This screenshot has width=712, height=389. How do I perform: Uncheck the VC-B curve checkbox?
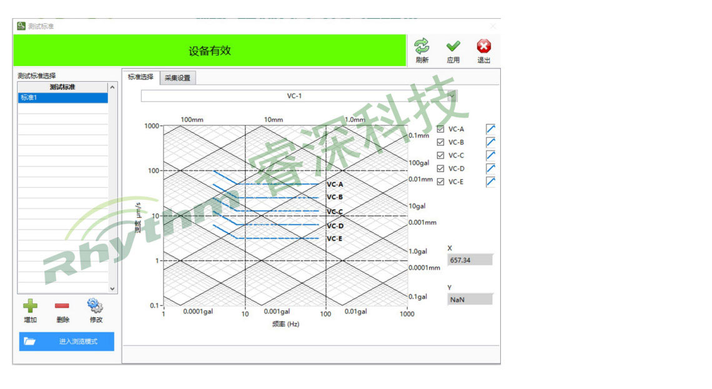click(440, 142)
